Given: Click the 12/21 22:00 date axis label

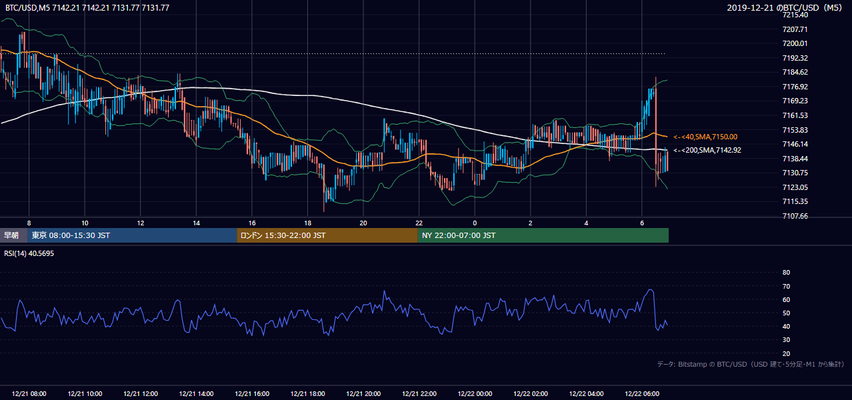Looking at the screenshot, I should 419,394.
